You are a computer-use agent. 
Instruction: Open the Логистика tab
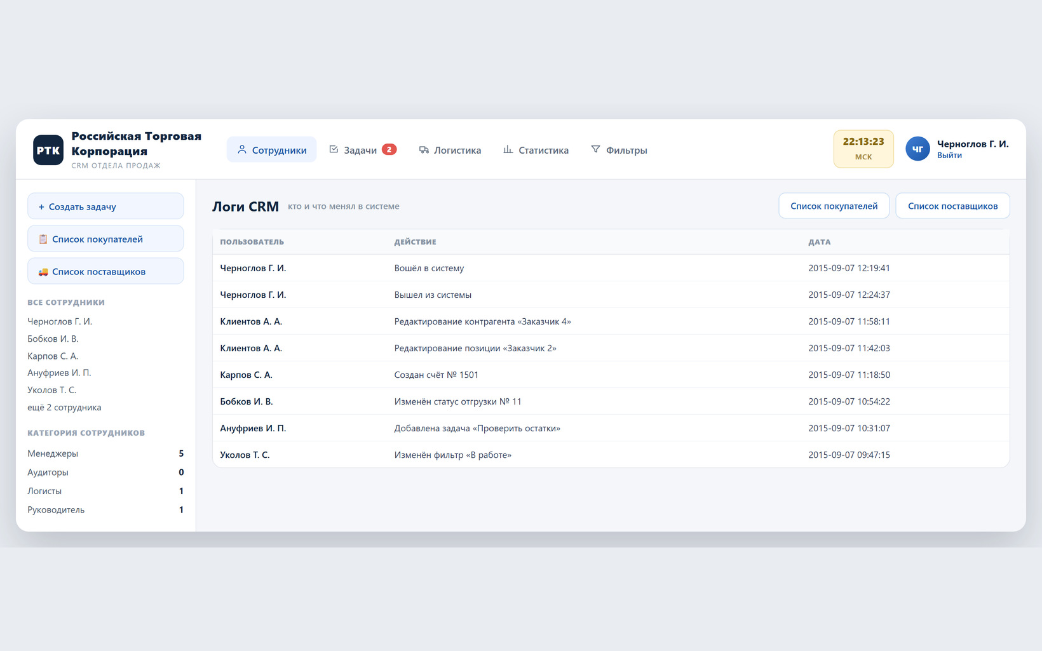[x=450, y=149]
